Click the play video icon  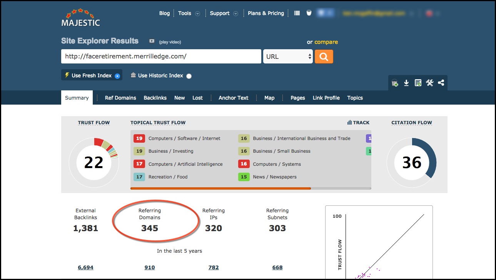pyautogui.click(x=152, y=41)
